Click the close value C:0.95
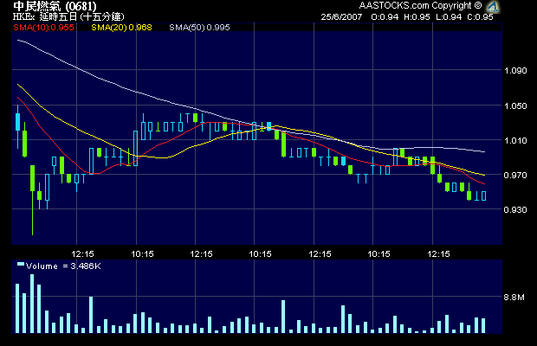 point(480,17)
